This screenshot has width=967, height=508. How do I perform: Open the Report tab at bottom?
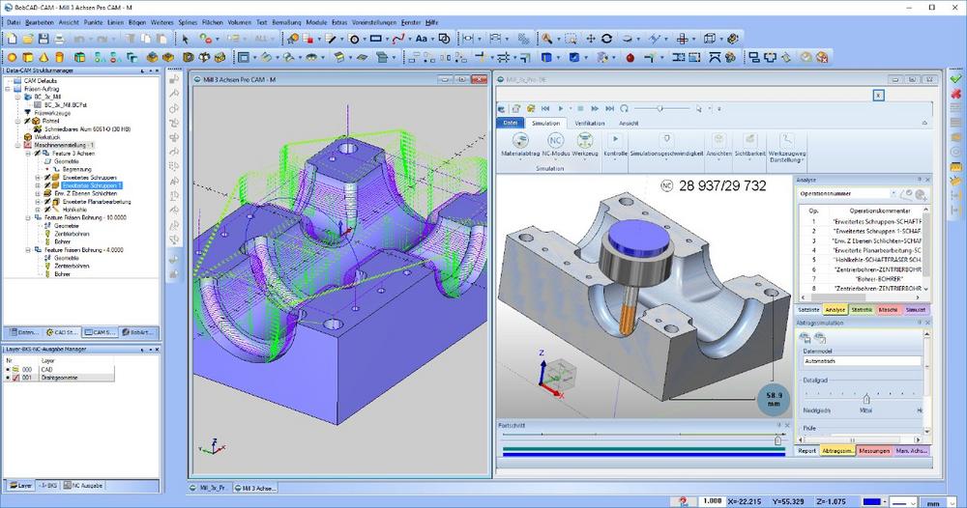807,451
